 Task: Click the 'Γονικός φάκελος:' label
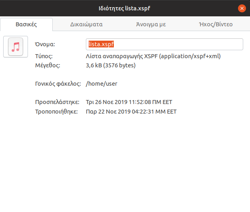pyautogui.click(x=58, y=84)
